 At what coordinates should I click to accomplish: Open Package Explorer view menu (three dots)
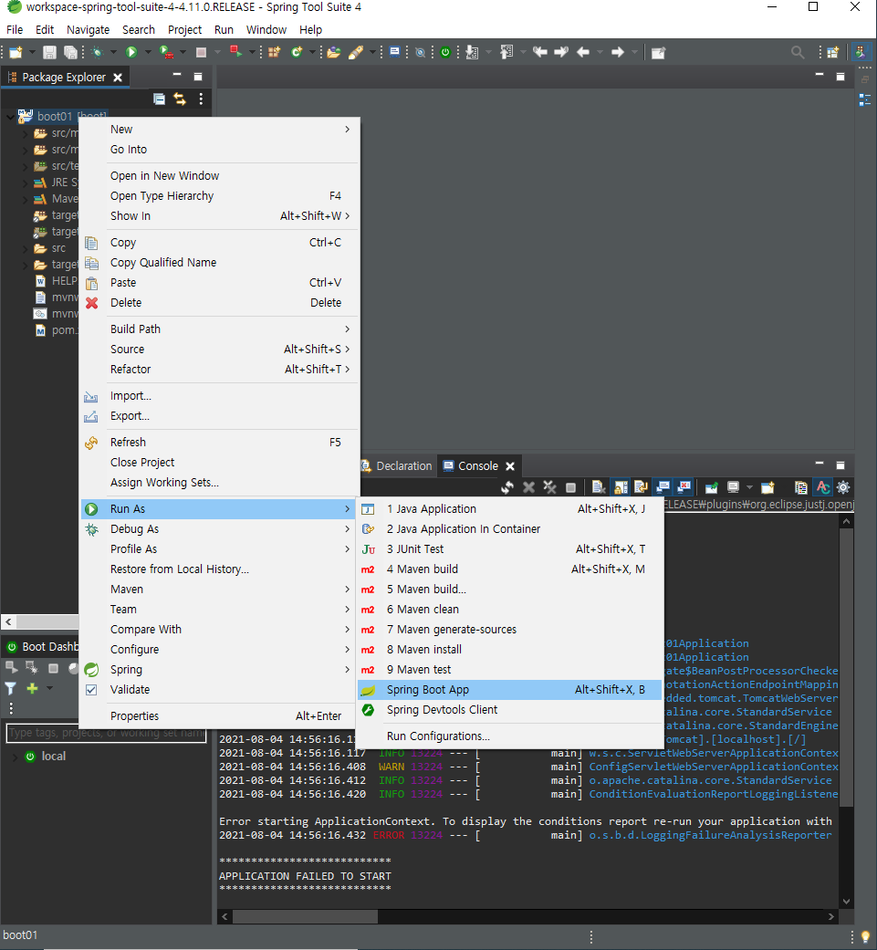[201, 99]
